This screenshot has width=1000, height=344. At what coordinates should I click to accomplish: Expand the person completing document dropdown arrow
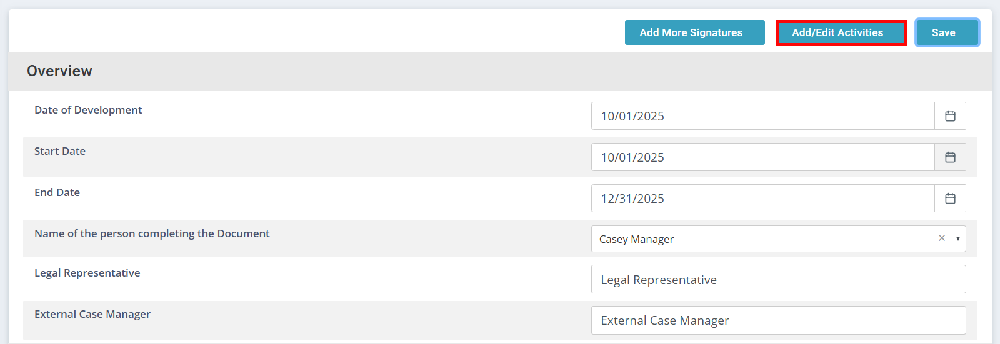pyautogui.click(x=957, y=238)
